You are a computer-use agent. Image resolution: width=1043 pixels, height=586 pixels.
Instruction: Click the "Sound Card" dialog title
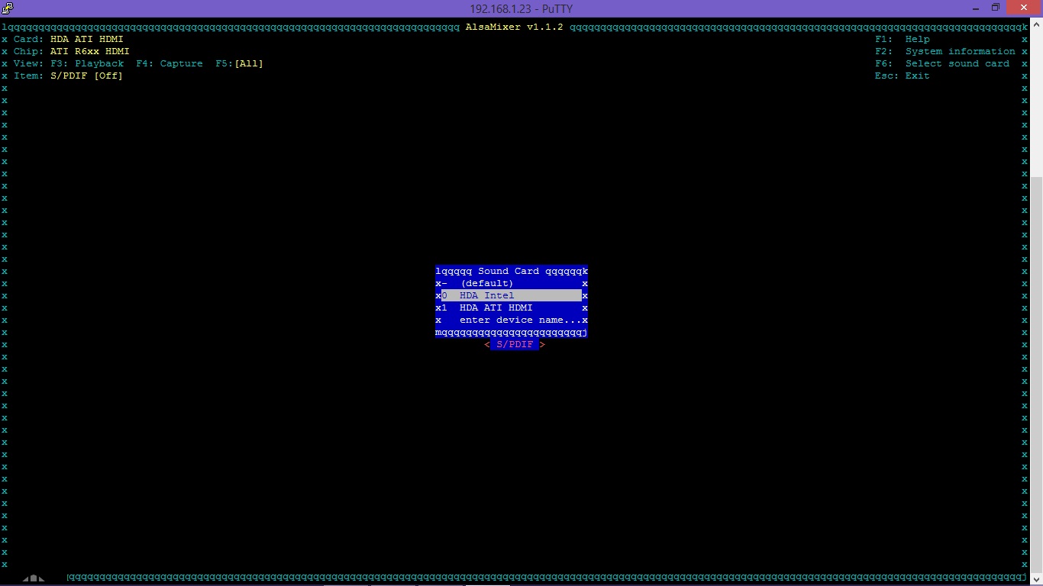coord(509,271)
